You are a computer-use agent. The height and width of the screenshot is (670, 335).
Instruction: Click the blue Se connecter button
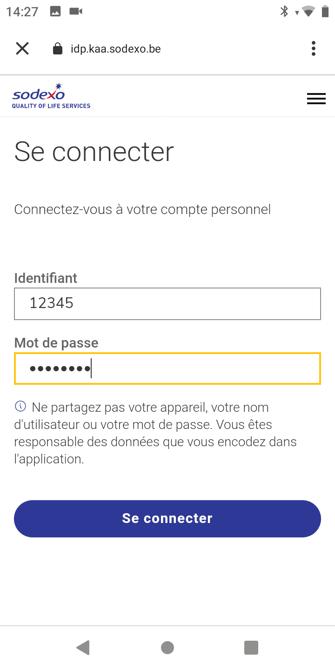tap(167, 518)
